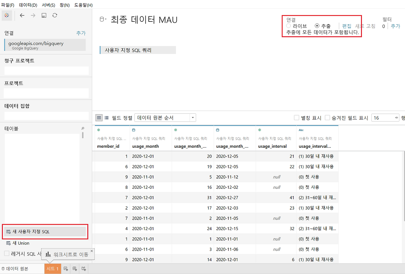Image resolution: width=405 pixels, height=274 pixels.
Task: Click the Tableau logo icon top-left
Action: point(7,15)
